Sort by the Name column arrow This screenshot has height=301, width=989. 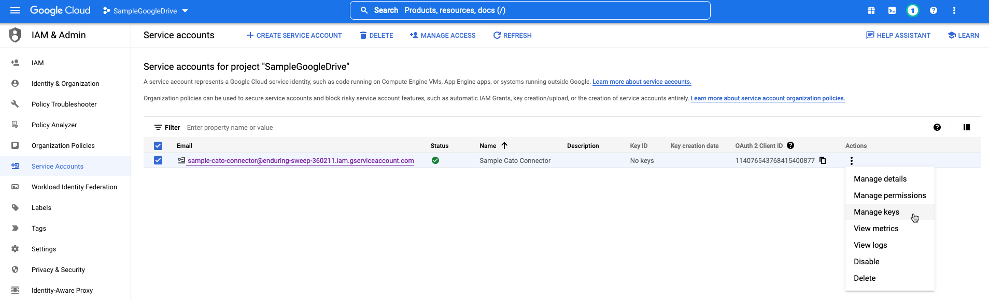point(504,145)
